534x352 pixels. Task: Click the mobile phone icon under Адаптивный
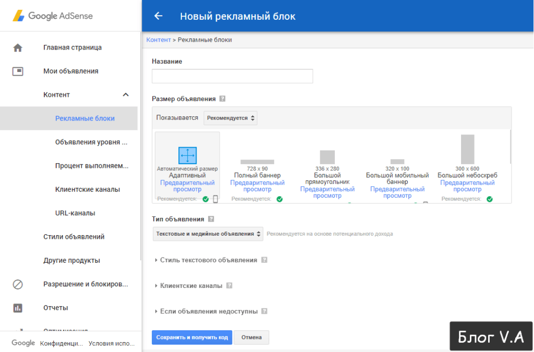click(215, 199)
